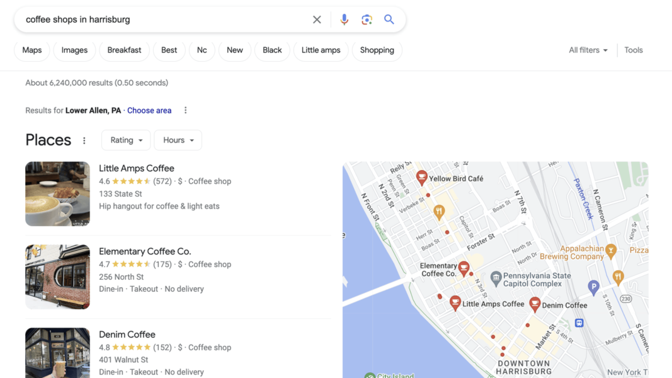Start voice search with the microphone icon
This screenshot has height=378, width=672.
(344, 20)
